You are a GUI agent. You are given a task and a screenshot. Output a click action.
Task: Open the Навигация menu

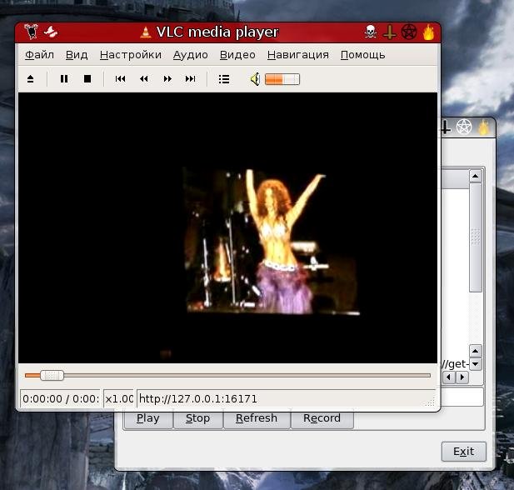298,55
